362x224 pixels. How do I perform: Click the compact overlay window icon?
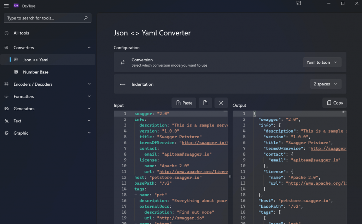click(x=299, y=4)
